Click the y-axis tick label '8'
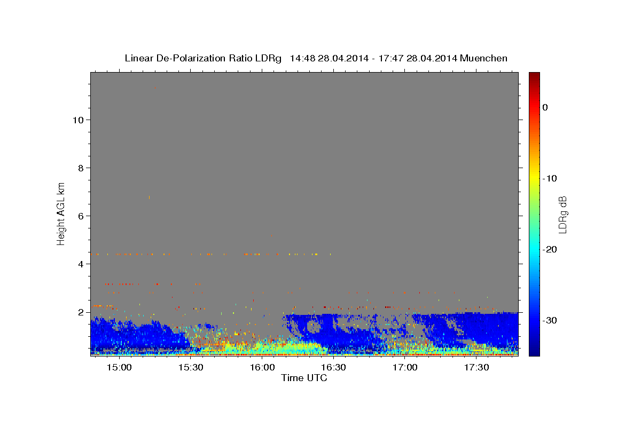This screenshot has width=641, height=427. click(x=81, y=168)
